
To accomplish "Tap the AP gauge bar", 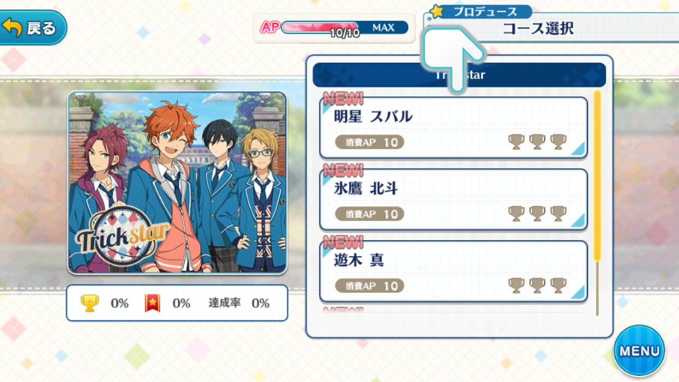I will click(345, 27).
